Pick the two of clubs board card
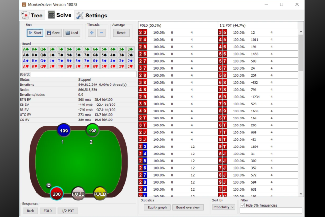The height and width of the screenshot is (217, 325). (130, 49)
